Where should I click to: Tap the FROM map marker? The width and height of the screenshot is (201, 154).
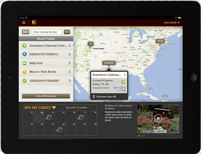pos(160,42)
